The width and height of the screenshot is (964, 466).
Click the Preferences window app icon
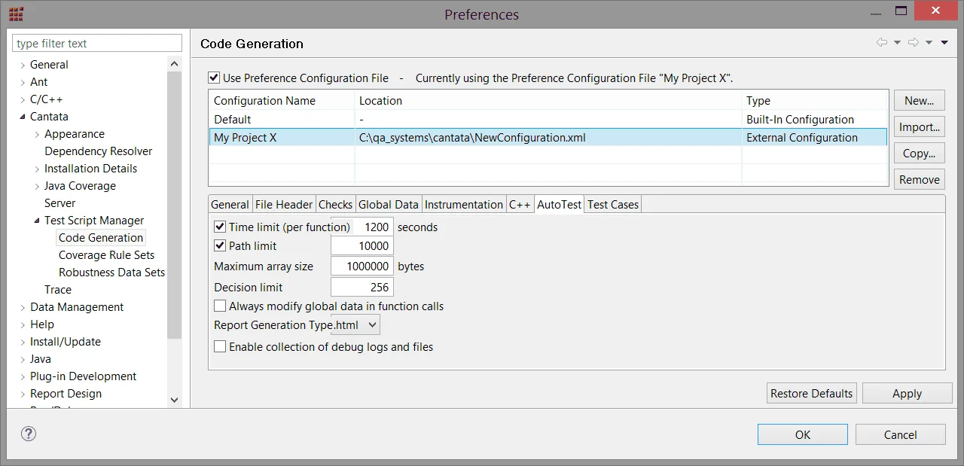pyautogui.click(x=16, y=14)
